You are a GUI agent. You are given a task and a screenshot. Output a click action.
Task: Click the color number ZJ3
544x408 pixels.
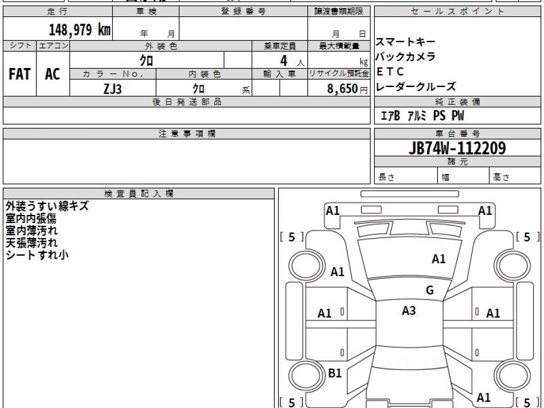click(112, 89)
